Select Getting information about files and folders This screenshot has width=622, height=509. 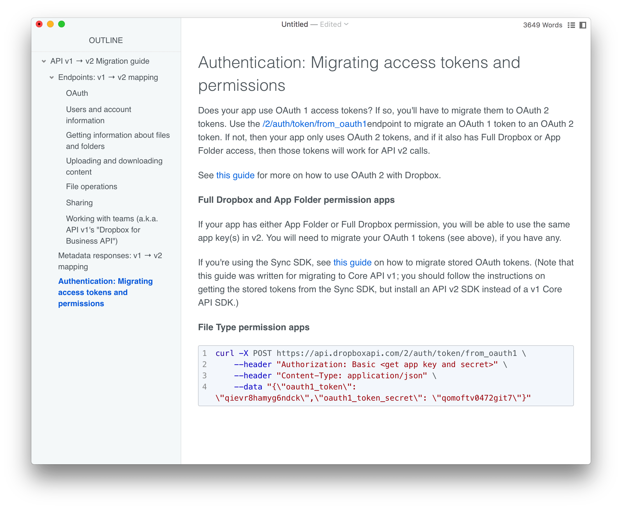tap(118, 141)
